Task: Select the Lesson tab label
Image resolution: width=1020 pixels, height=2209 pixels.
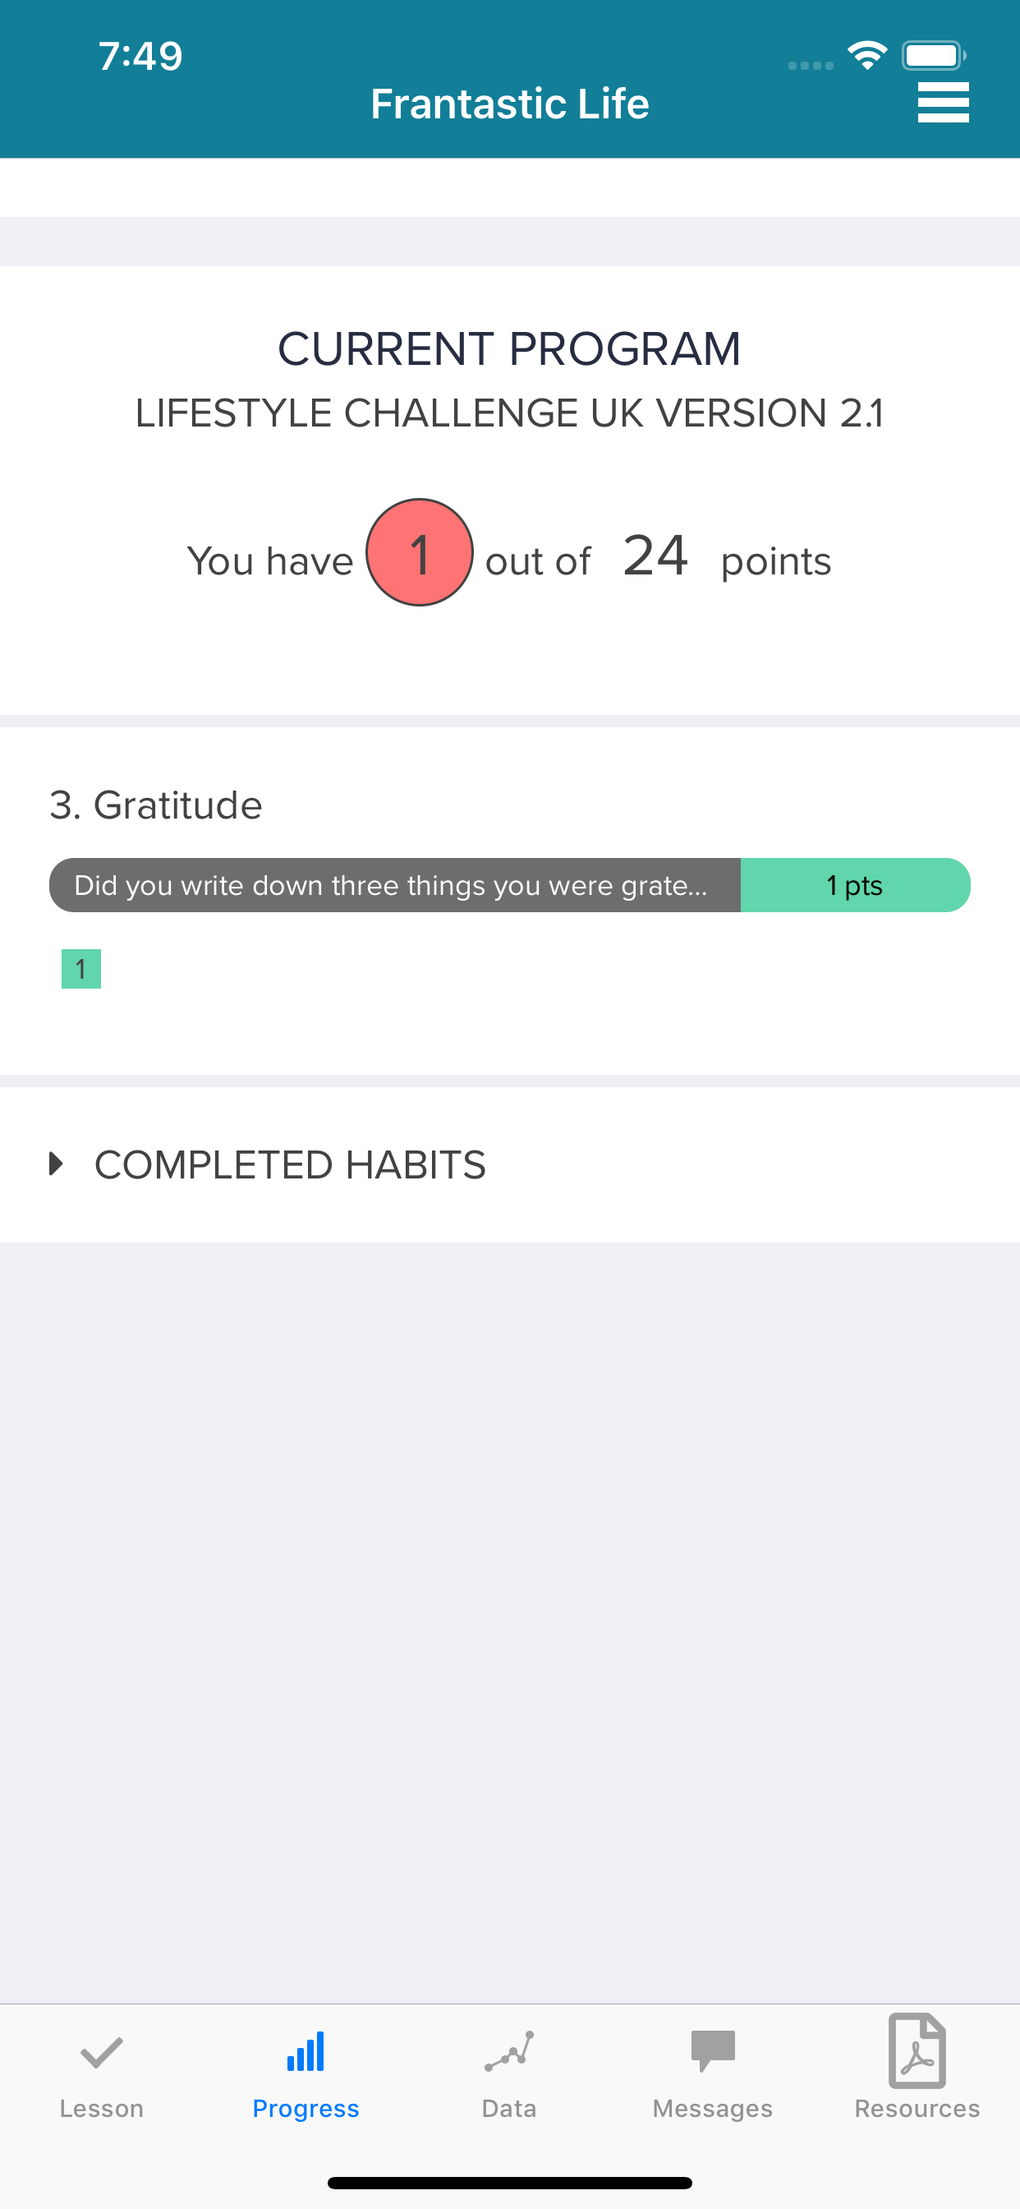Action: pyautogui.click(x=101, y=2109)
